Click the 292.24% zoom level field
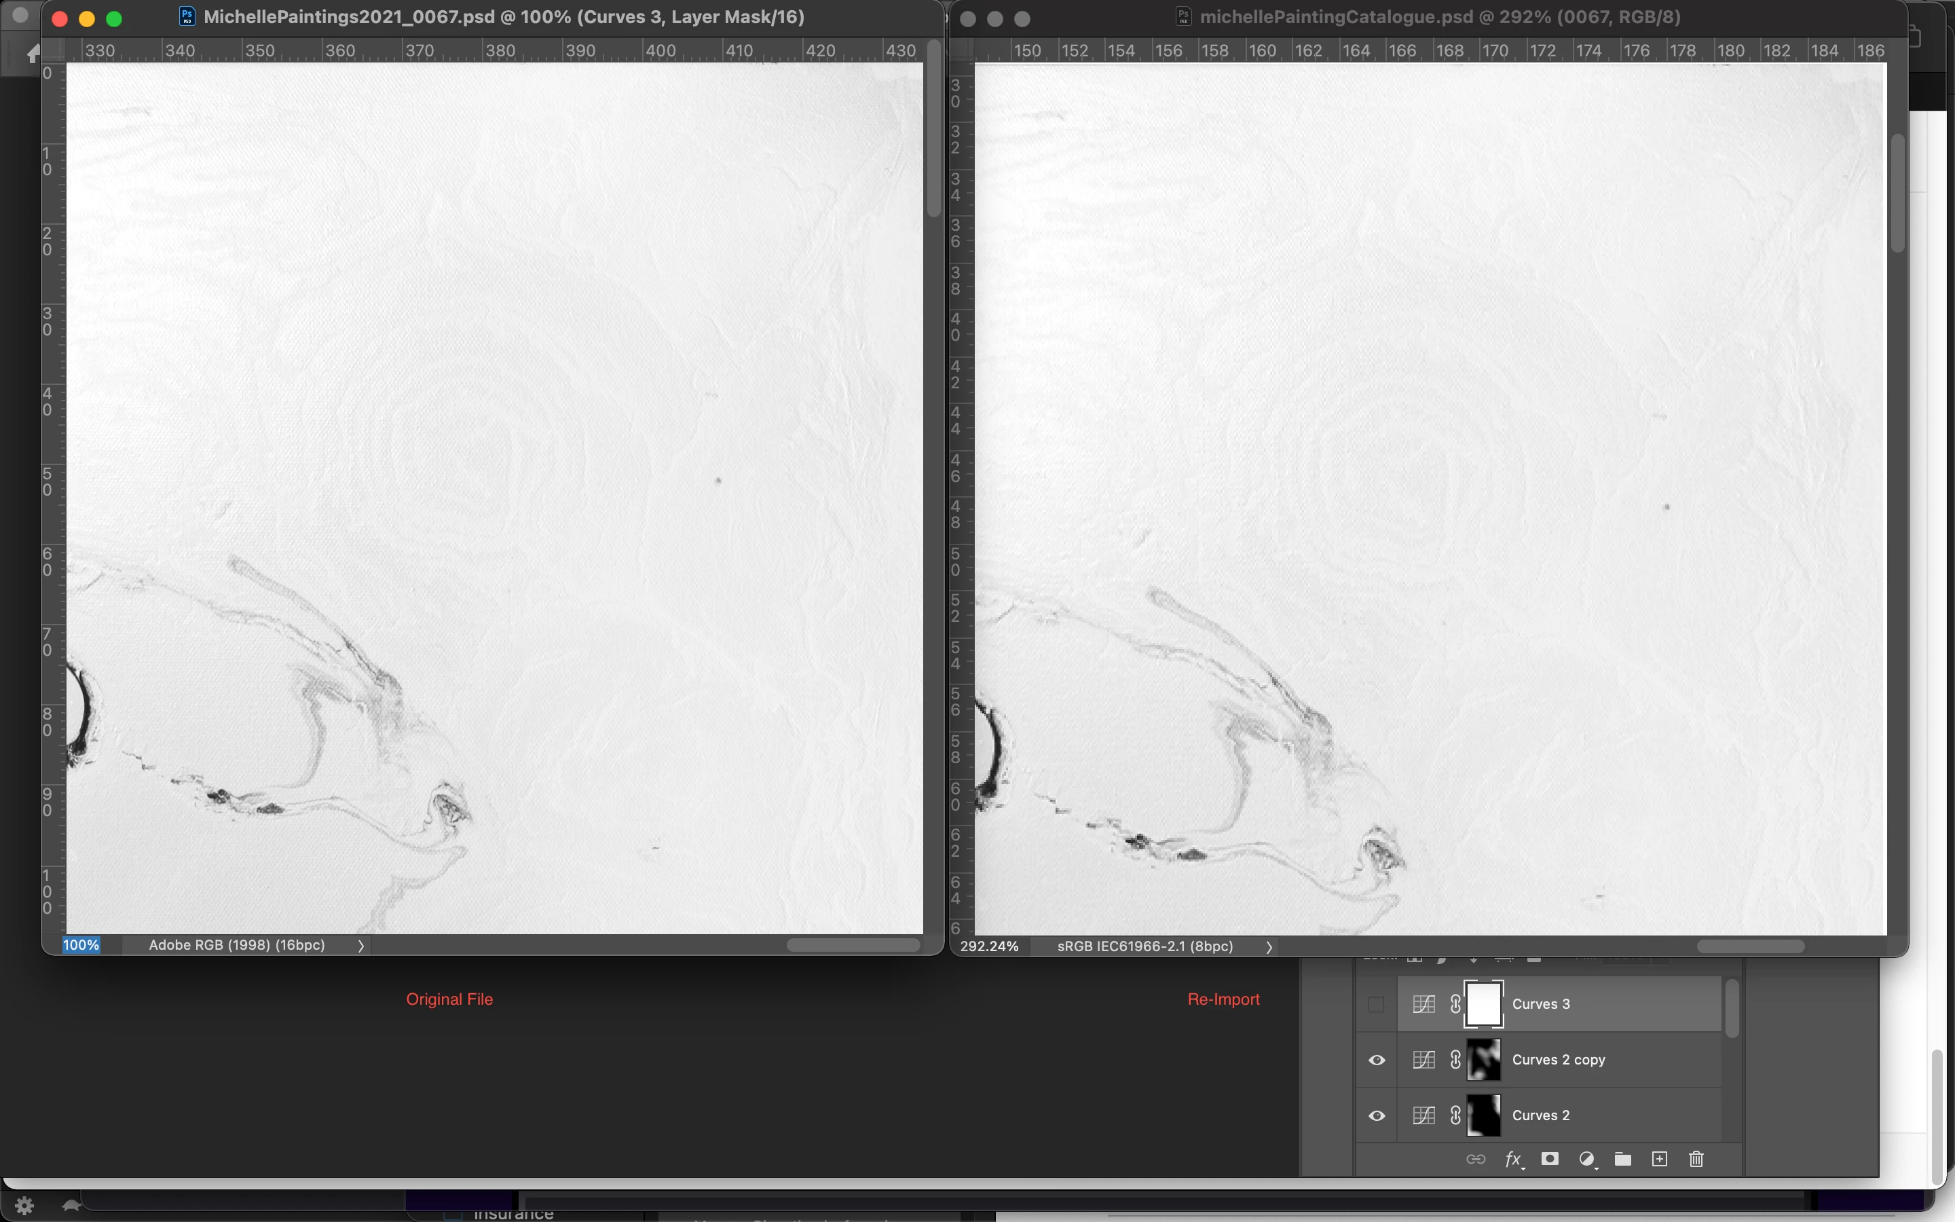Viewport: 1955px width, 1222px height. click(989, 946)
